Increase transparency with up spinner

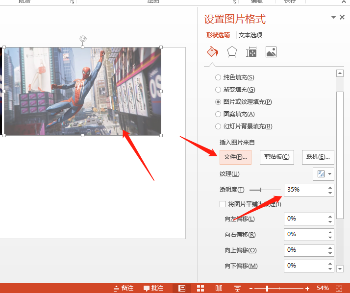click(x=330, y=188)
